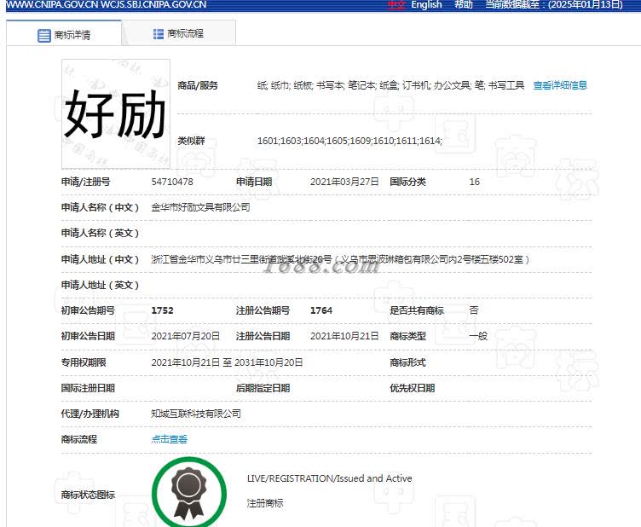The height and width of the screenshot is (527, 641).
Task: Click the 商标流程 tab grid icon
Action: (159, 34)
